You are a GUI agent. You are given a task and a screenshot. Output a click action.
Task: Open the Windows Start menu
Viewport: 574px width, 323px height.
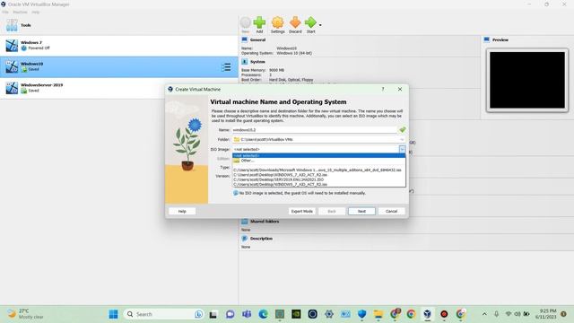click(114, 314)
